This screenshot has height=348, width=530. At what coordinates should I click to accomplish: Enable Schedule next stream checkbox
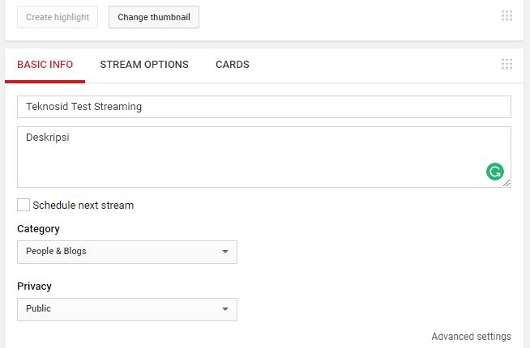[x=24, y=205]
